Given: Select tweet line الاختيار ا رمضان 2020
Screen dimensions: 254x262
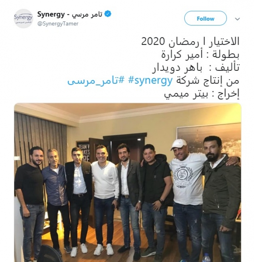Looking at the screenshot, I should pos(190,41).
